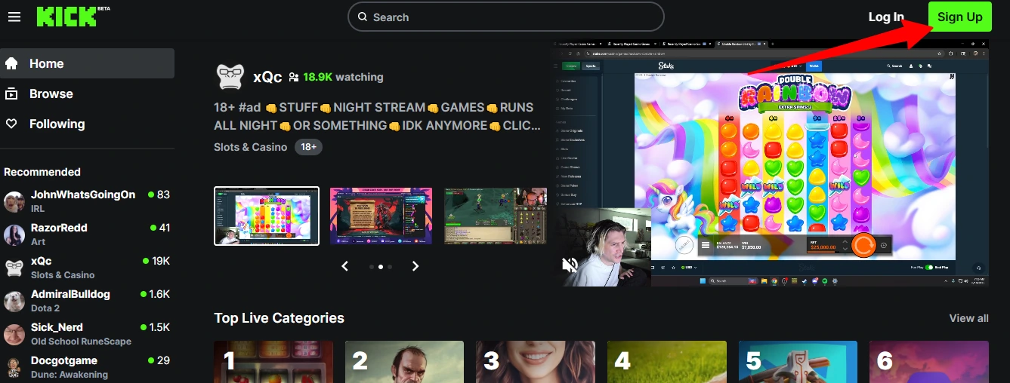Image resolution: width=1010 pixels, height=383 pixels.
Task: Open category card number 3
Action: pyautogui.click(x=536, y=362)
